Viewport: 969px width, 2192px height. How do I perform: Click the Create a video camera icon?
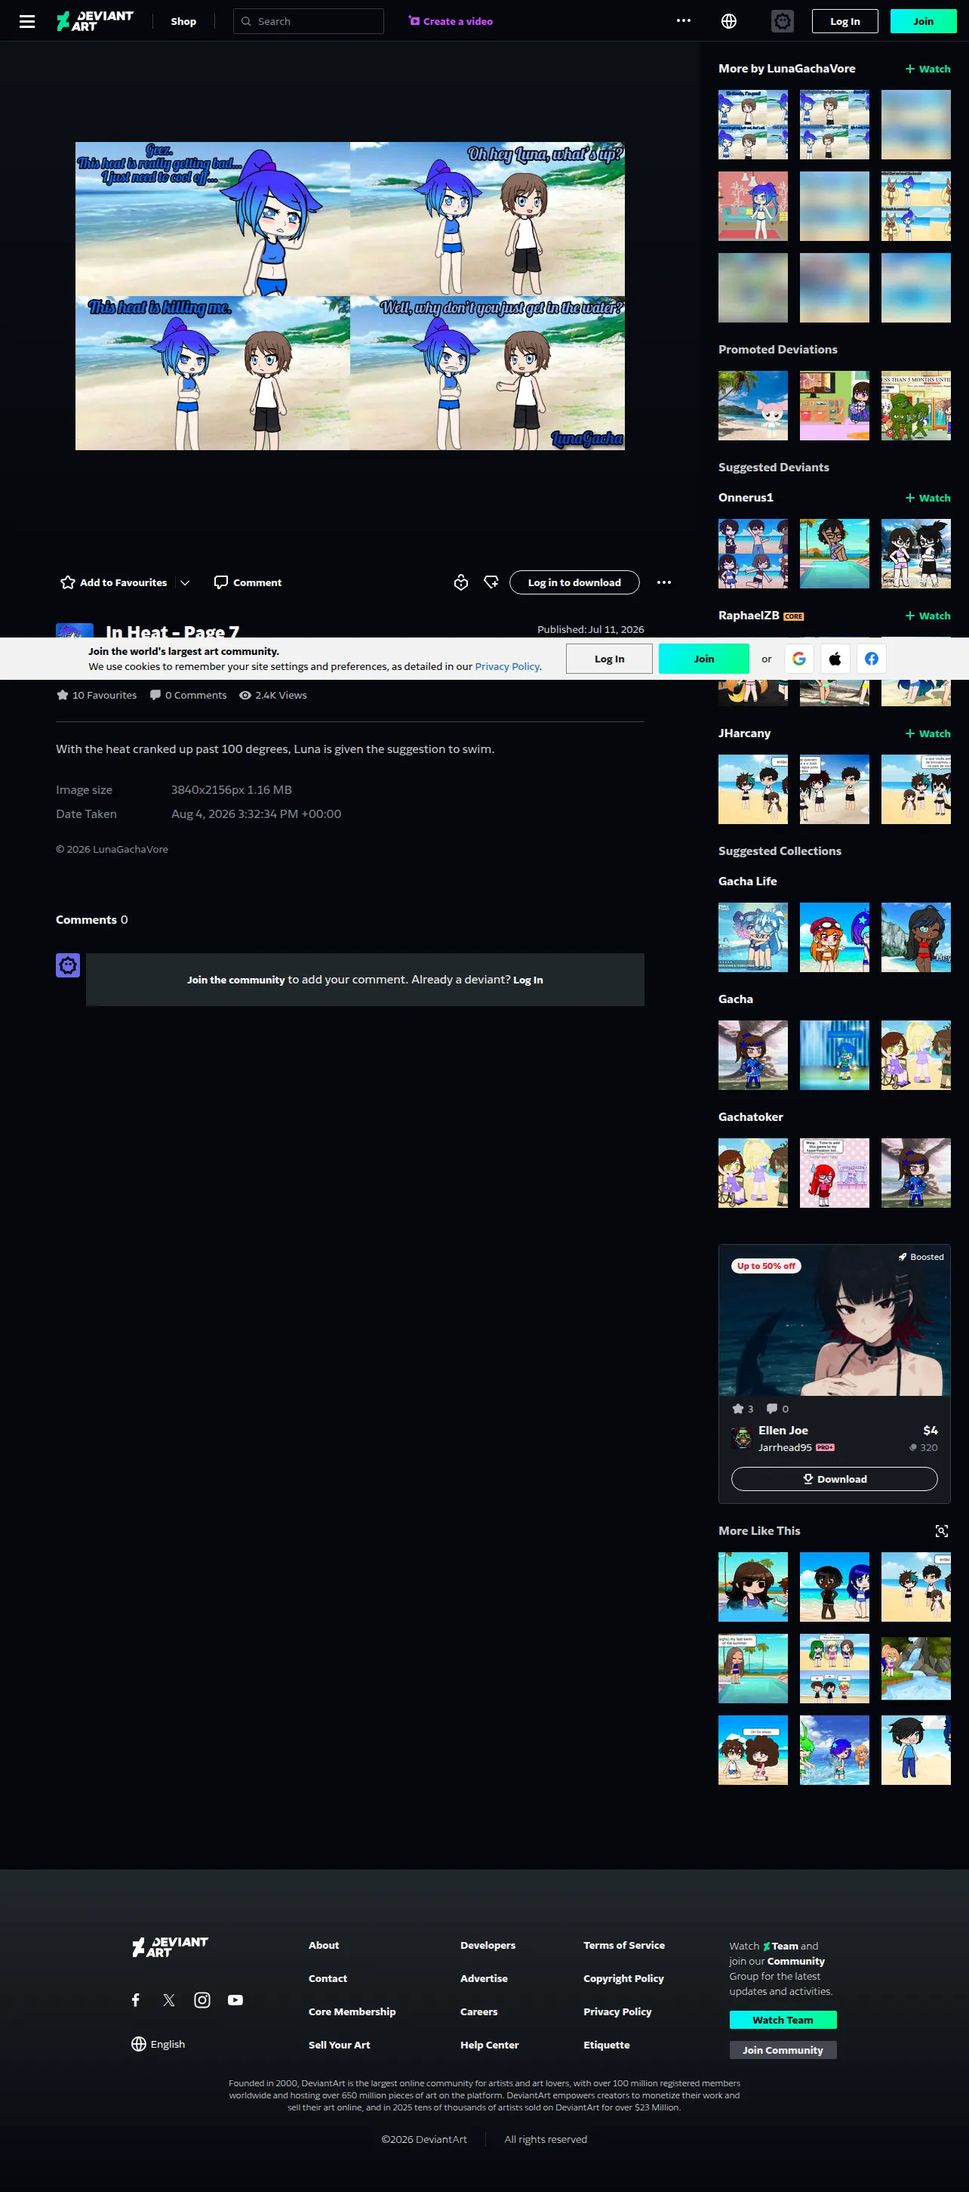414,21
